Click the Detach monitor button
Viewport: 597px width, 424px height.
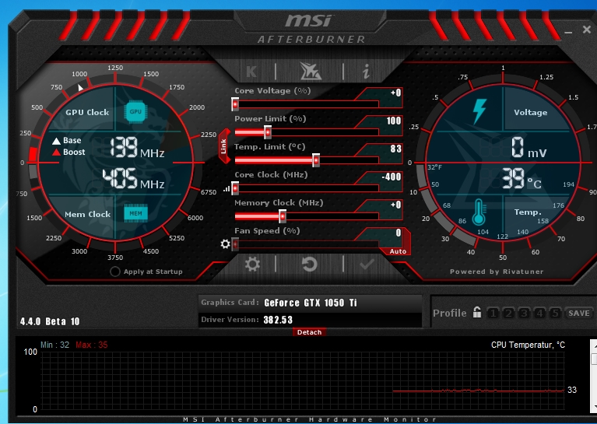pyautogui.click(x=309, y=332)
